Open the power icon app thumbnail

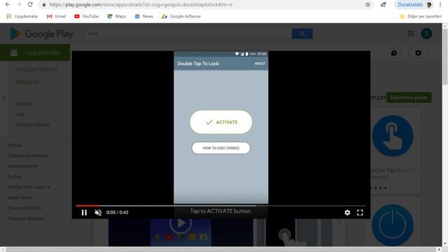[x=393, y=225]
